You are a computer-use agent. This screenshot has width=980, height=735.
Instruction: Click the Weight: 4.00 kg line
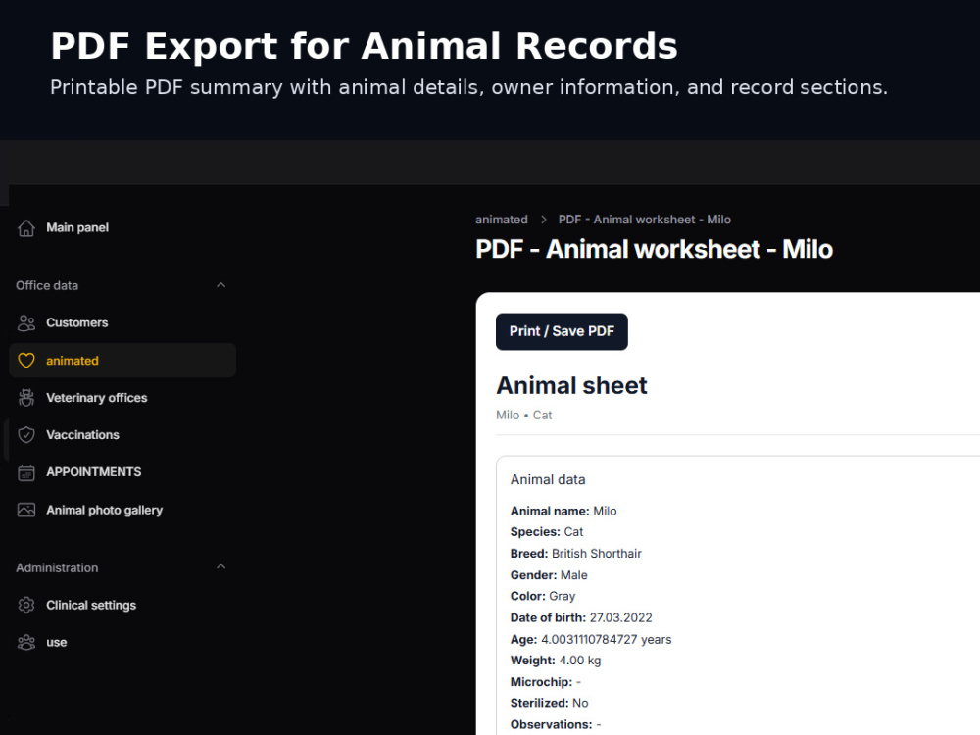click(x=555, y=660)
